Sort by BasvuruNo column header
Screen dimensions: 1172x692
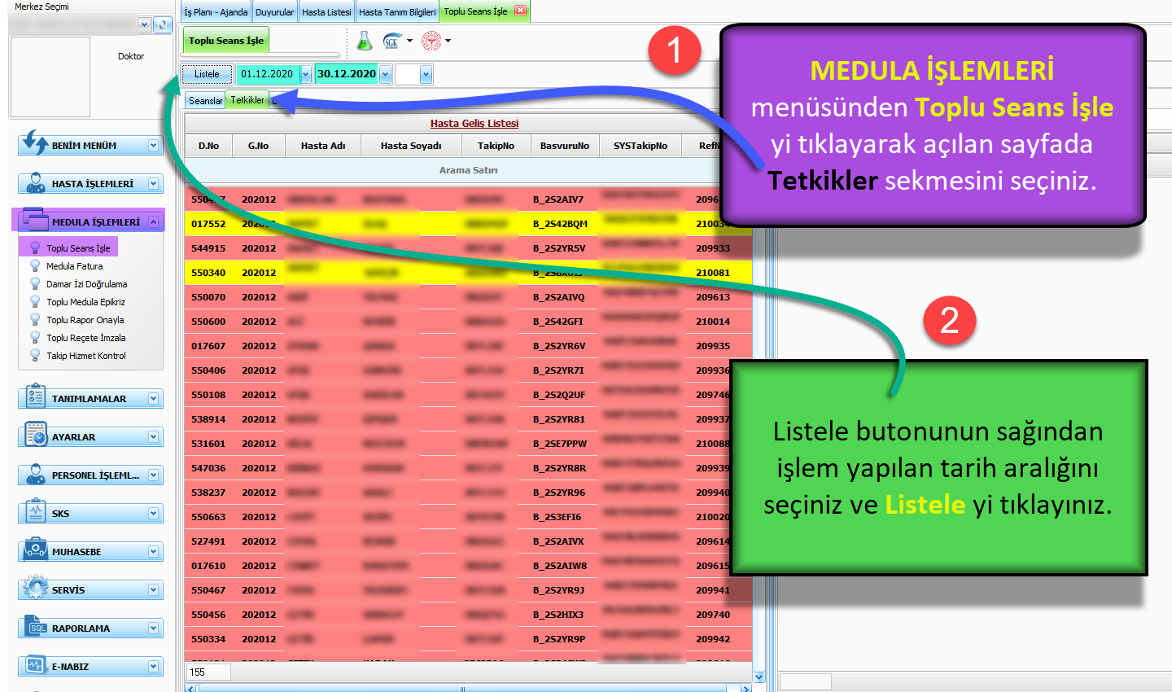565,146
